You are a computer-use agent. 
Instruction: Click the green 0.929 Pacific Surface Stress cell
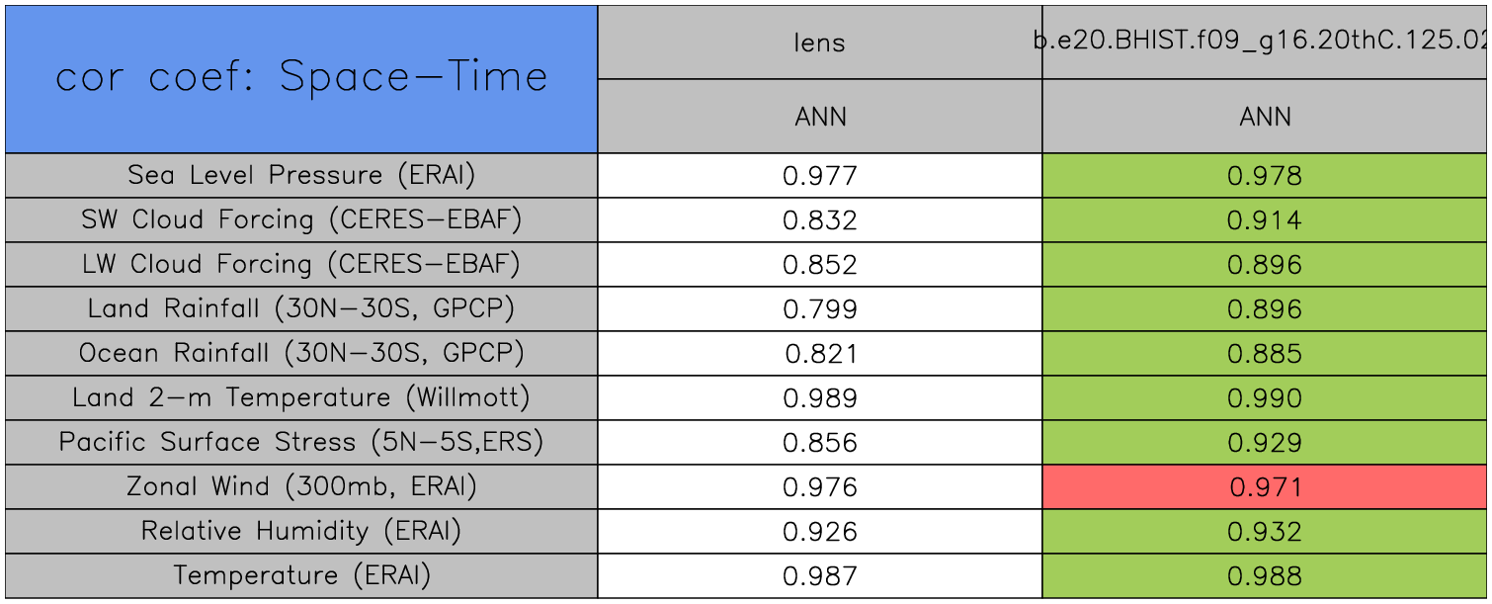[x=1265, y=443]
